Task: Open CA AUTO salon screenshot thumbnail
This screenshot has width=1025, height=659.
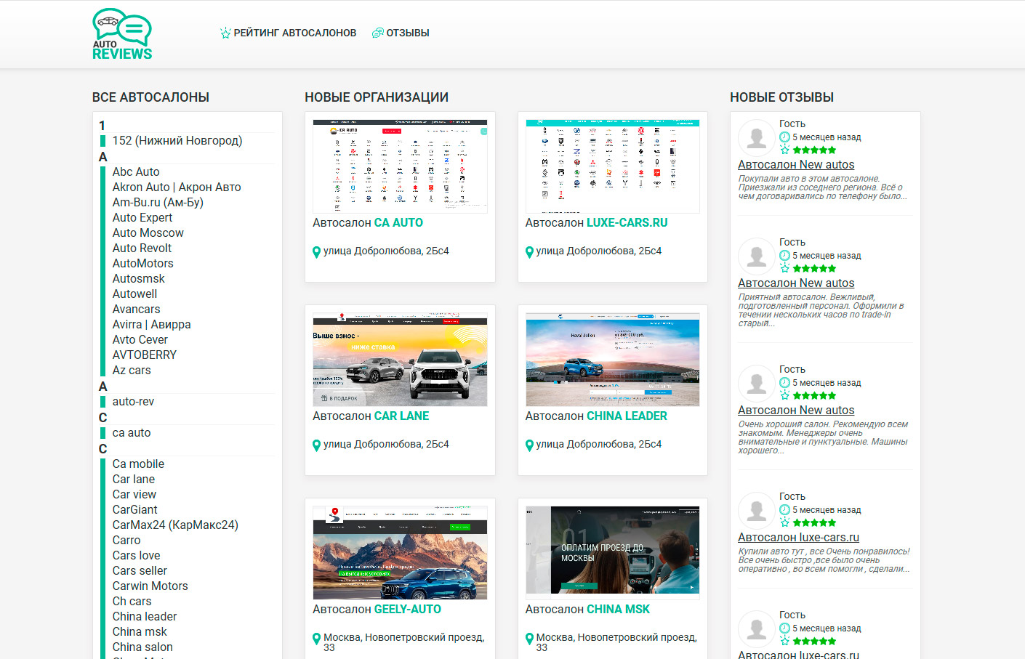Action: [x=400, y=166]
